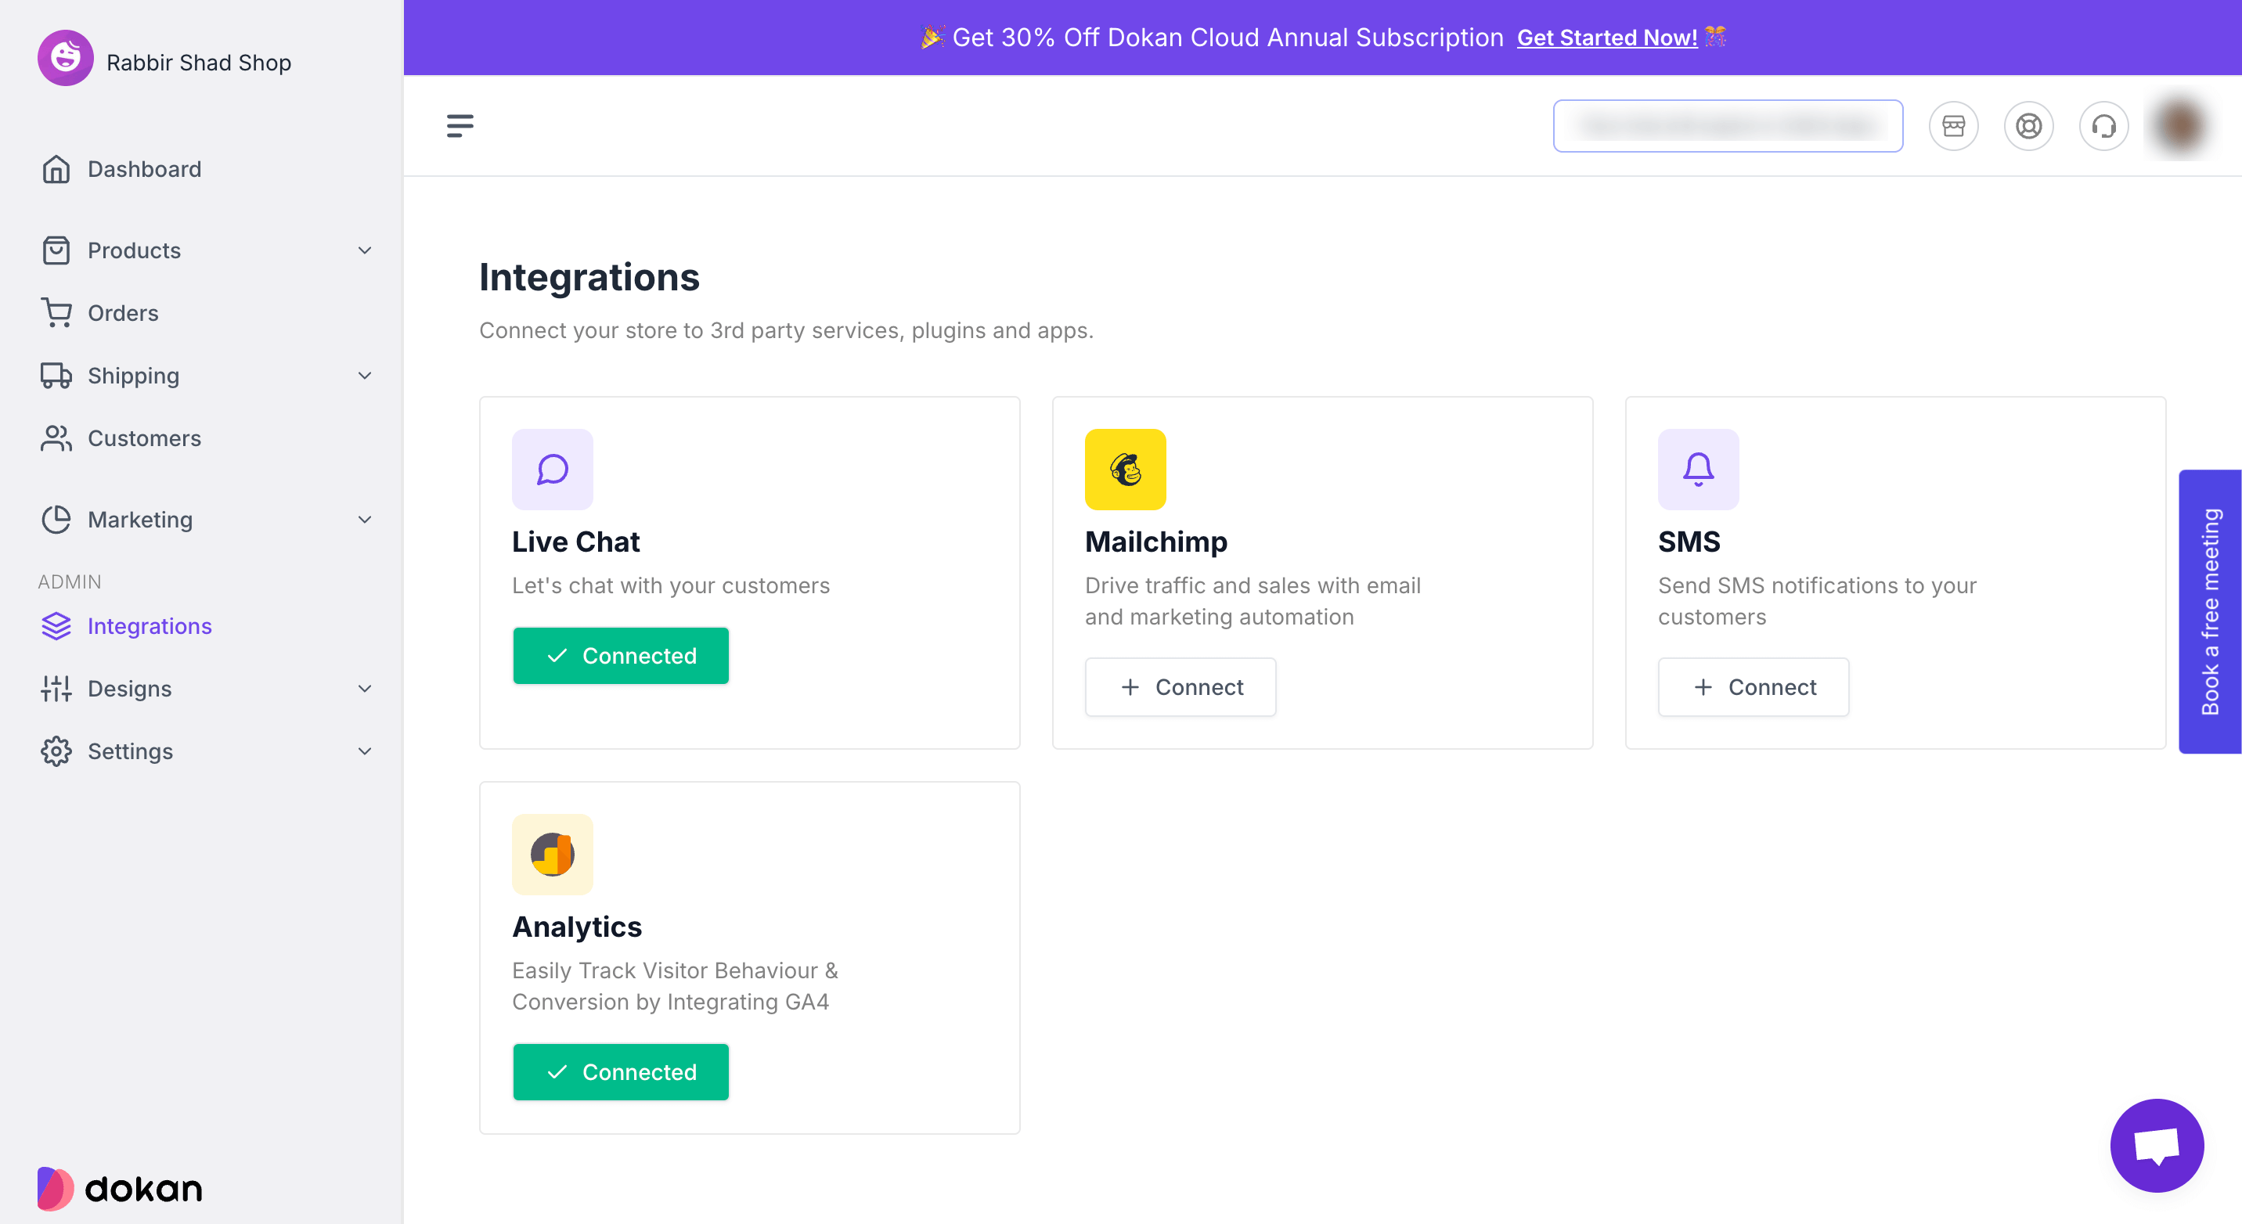Click the headset support icon
This screenshot has height=1224, width=2242.
coord(2103,126)
